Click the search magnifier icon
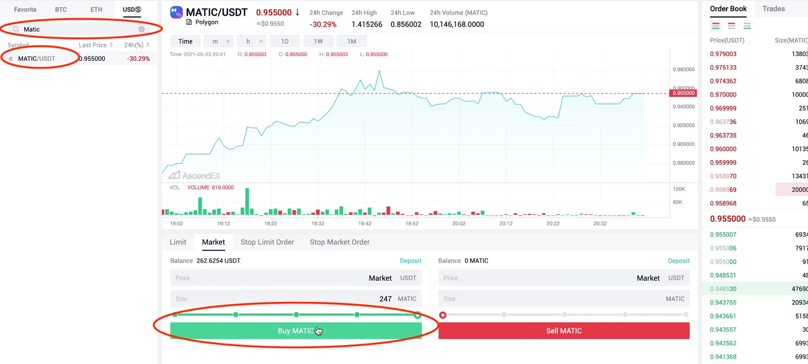808x364 pixels. [16, 29]
